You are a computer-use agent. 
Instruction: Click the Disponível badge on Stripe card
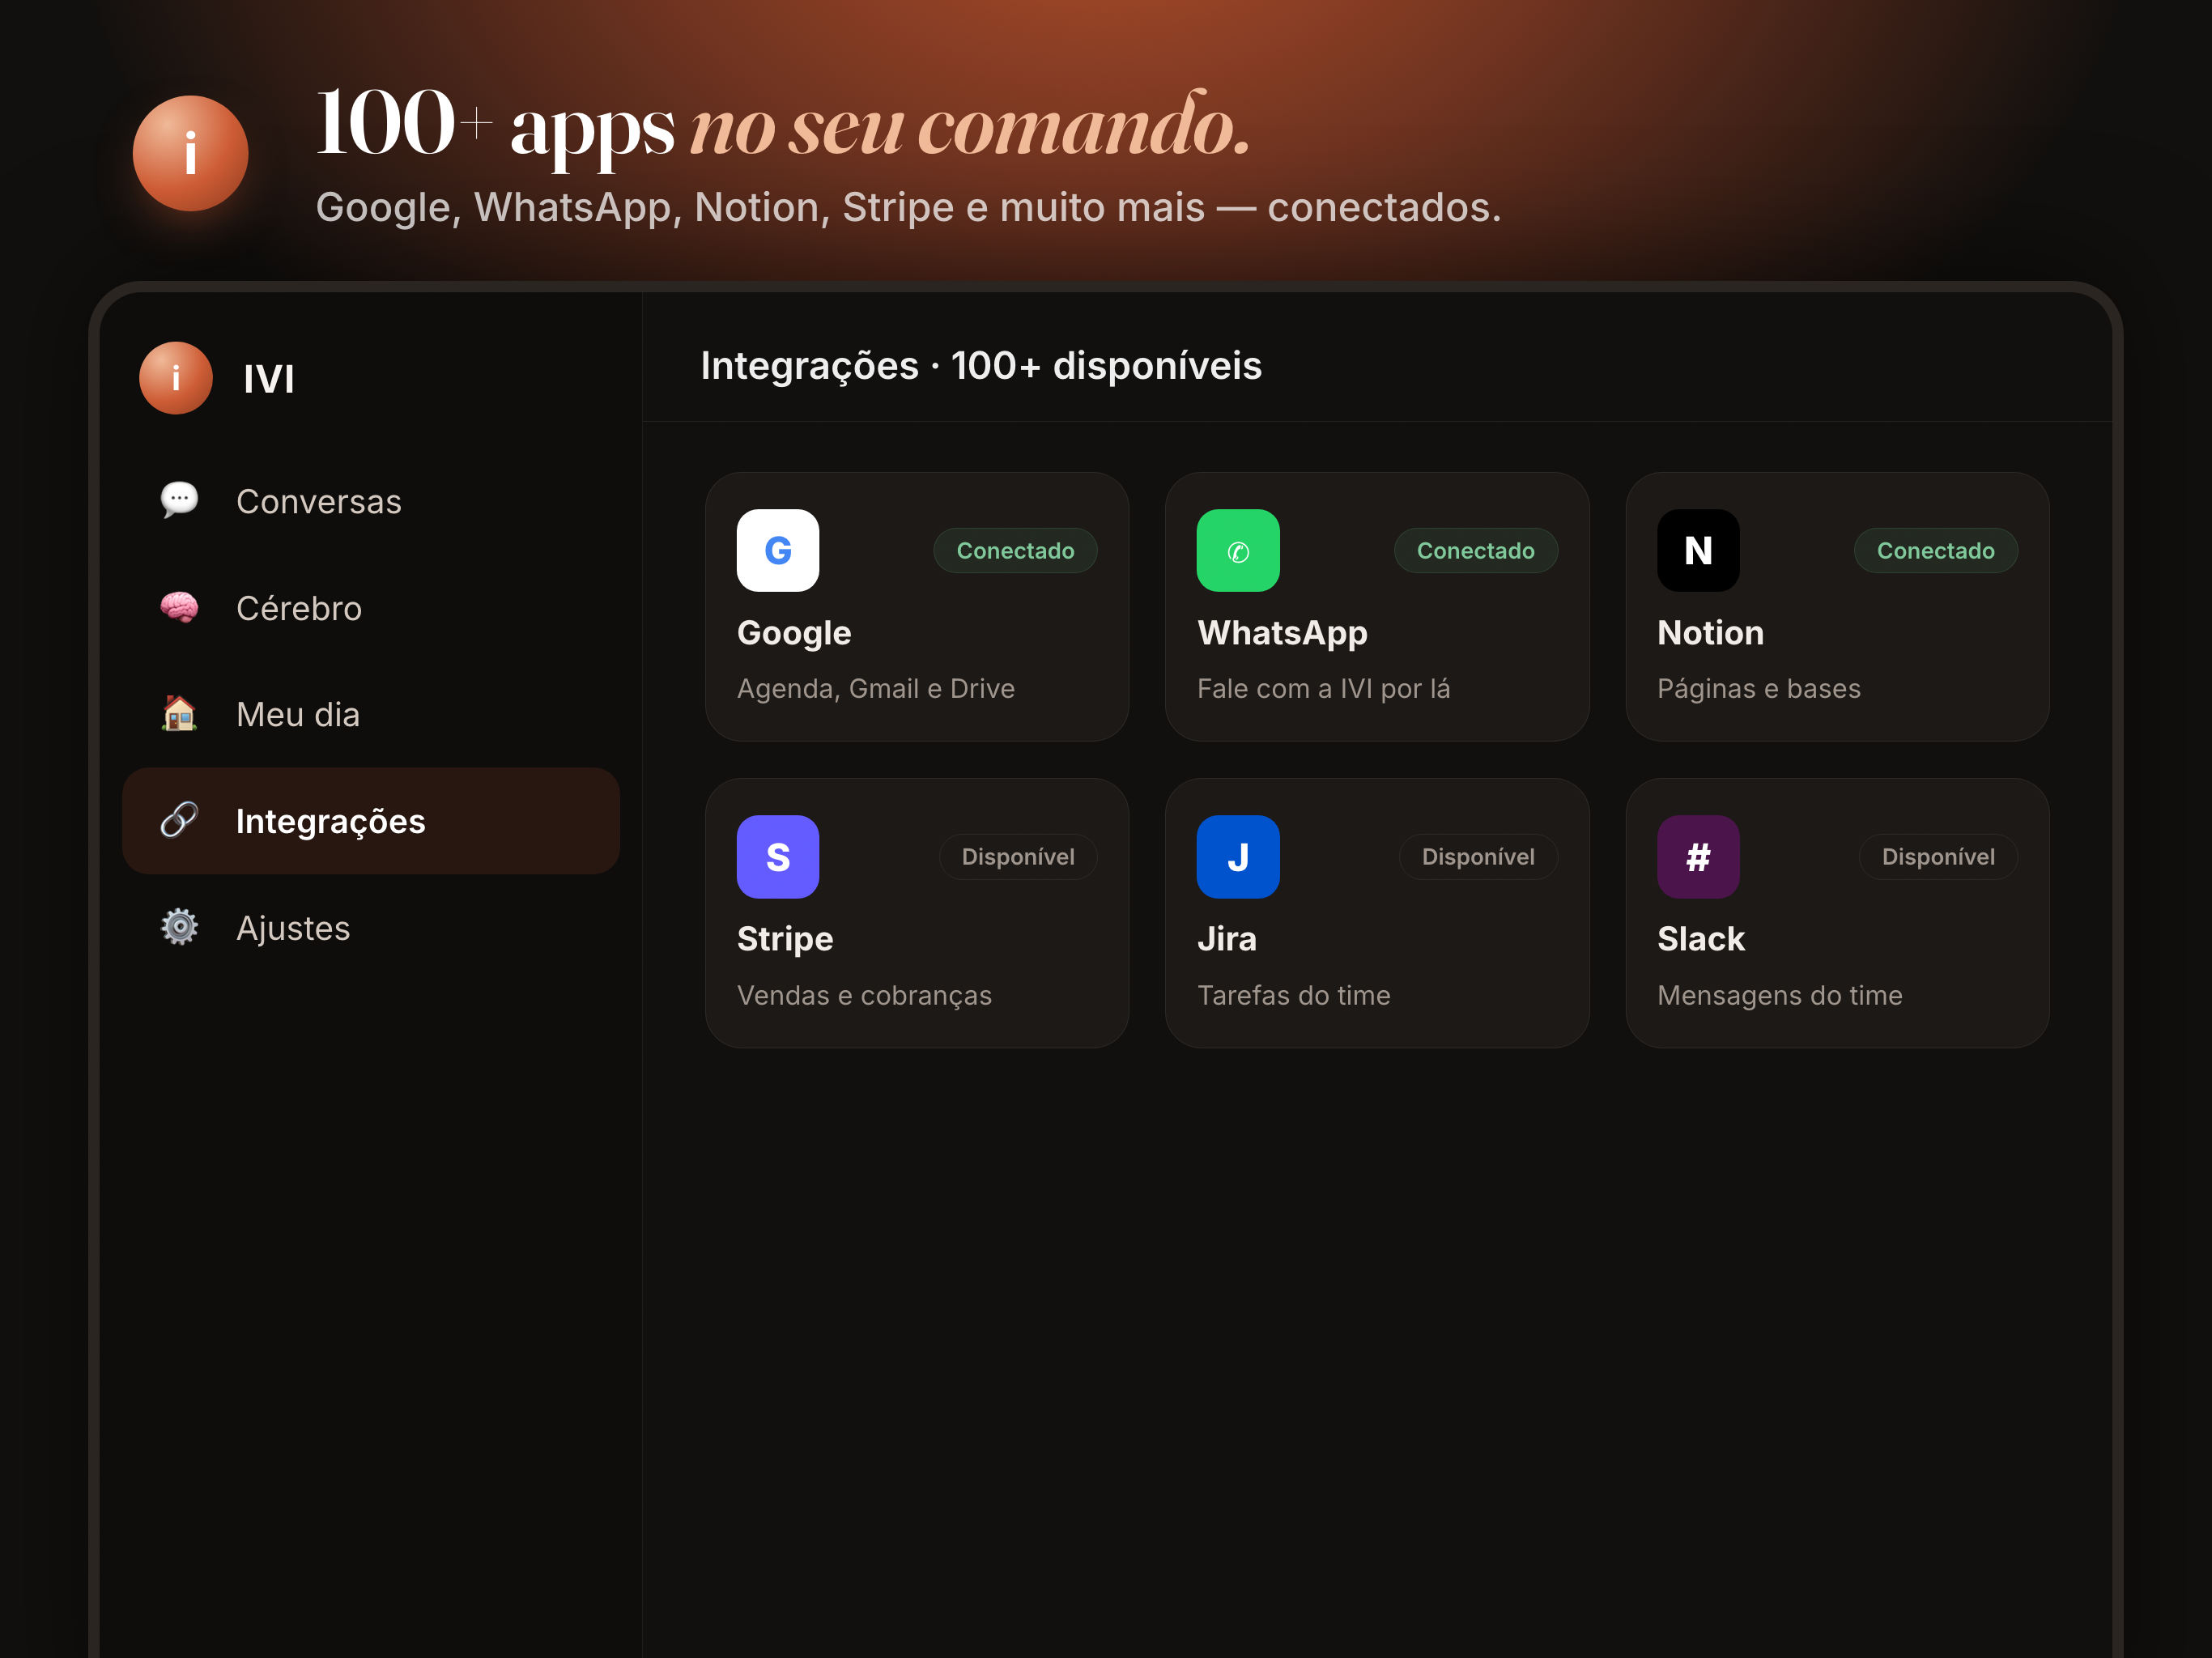click(x=1018, y=856)
